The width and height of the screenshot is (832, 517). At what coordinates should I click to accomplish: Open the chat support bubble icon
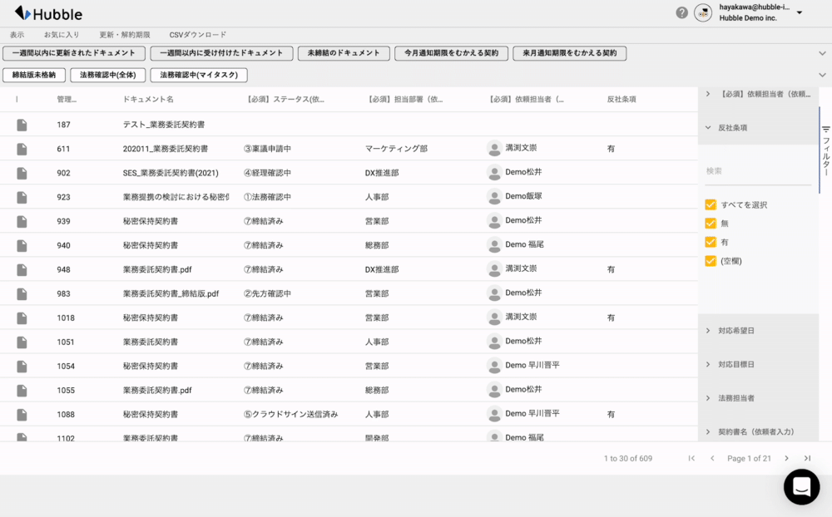click(801, 487)
